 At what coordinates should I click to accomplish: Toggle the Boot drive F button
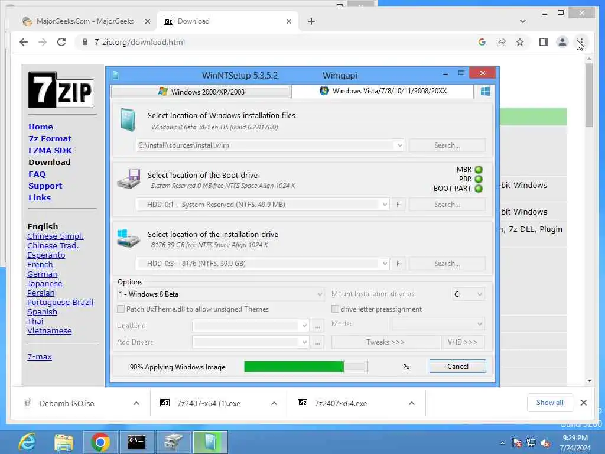pyautogui.click(x=398, y=204)
